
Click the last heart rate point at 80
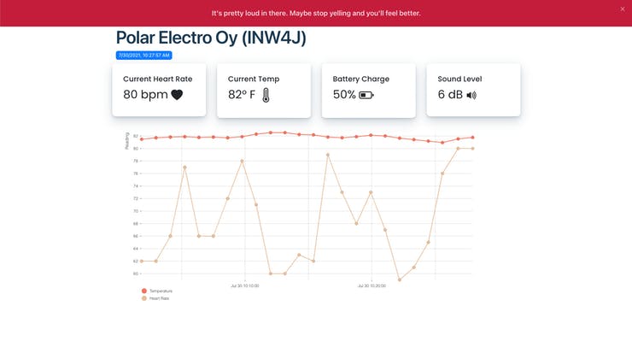473,149
